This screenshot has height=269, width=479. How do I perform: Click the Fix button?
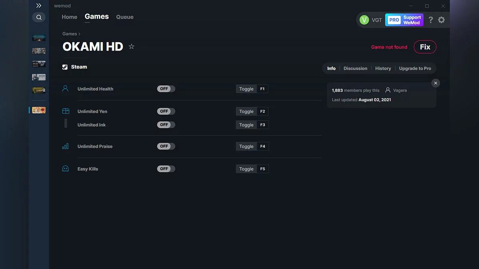coord(425,47)
